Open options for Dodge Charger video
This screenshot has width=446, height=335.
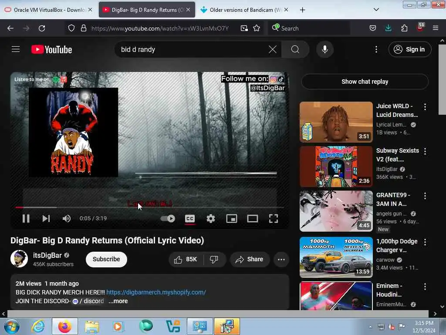point(425,243)
